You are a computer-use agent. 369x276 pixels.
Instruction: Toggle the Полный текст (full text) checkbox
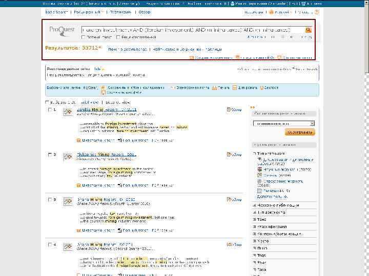[x=83, y=37]
